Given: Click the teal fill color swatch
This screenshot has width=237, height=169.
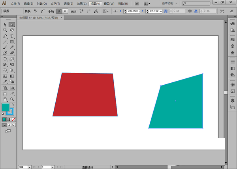Looking at the screenshot, I should 6,107.
